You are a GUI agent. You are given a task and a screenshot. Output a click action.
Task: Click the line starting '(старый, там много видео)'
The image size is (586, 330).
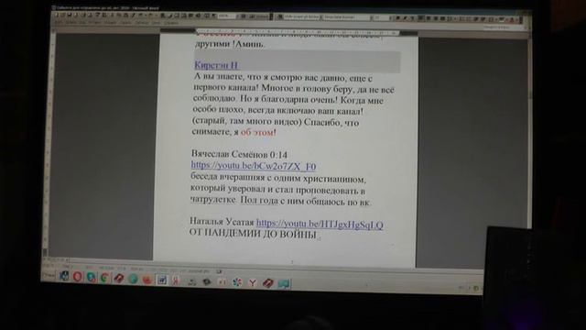pyautogui.click(x=276, y=122)
